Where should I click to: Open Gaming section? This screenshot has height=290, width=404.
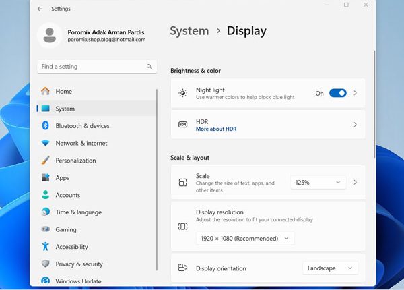pyautogui.click(x=96, y=229)
